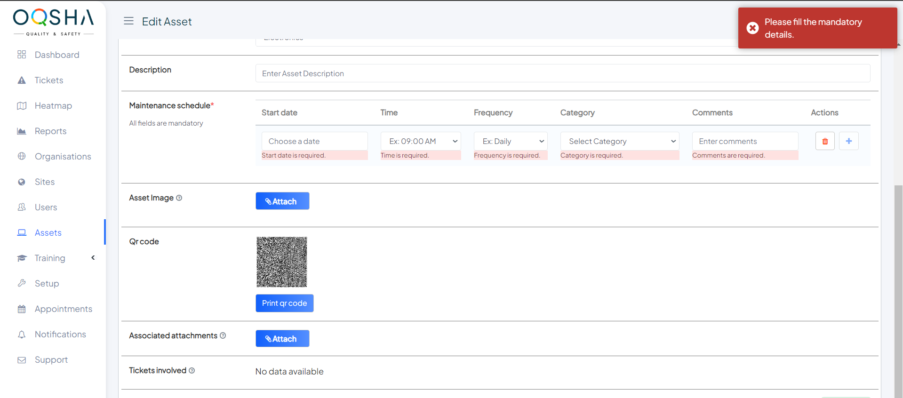Click the QR code image

coord(281,262)
